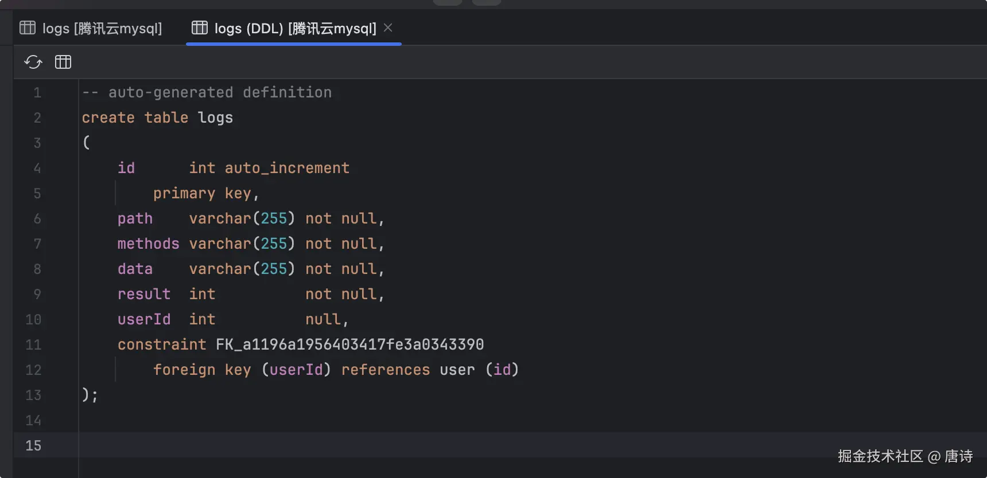Click table icon on logs (DDL) tab
Image resolution: width=987 pixels, height=478 pixels.
200,28
